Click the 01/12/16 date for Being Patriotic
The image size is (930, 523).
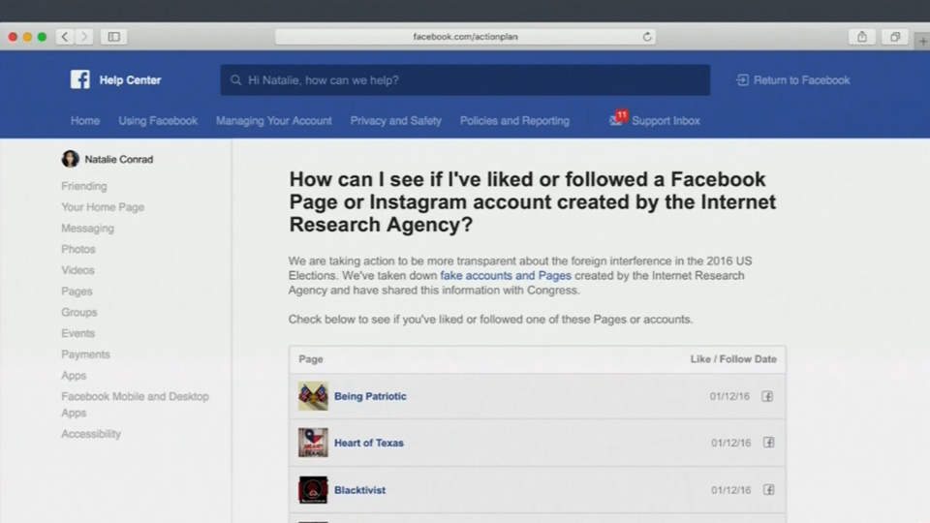tap(729, 396)
